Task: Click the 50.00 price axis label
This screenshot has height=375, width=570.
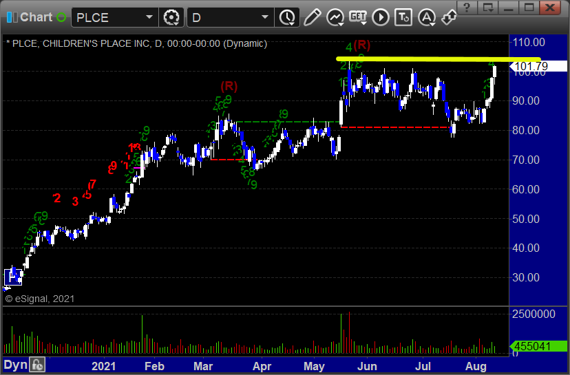Action: tap(526, 219)
